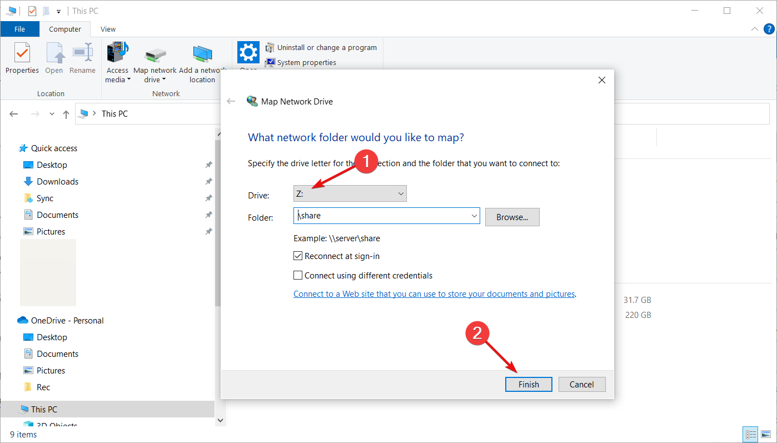
Task: Click the Up one level arrow
Action: 66,114
